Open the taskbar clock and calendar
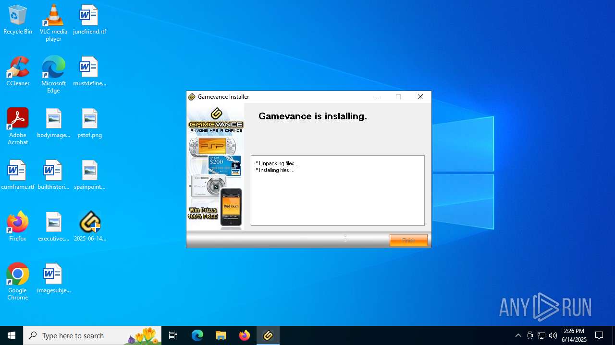The height and width of the screenshot is (345, 615). (x=574, y=335)
